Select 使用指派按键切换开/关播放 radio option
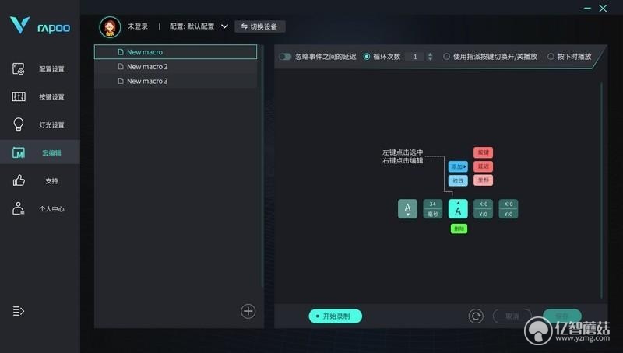This screenshot has height=353, width=623. click(x=446, y=57)
